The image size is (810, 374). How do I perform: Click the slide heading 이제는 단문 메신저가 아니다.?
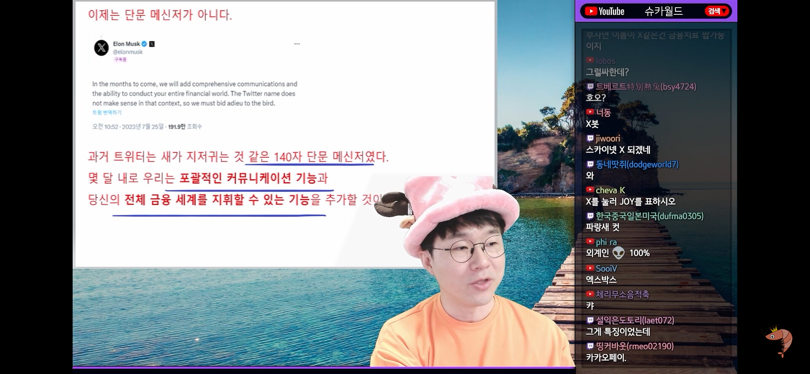point(160,15)
